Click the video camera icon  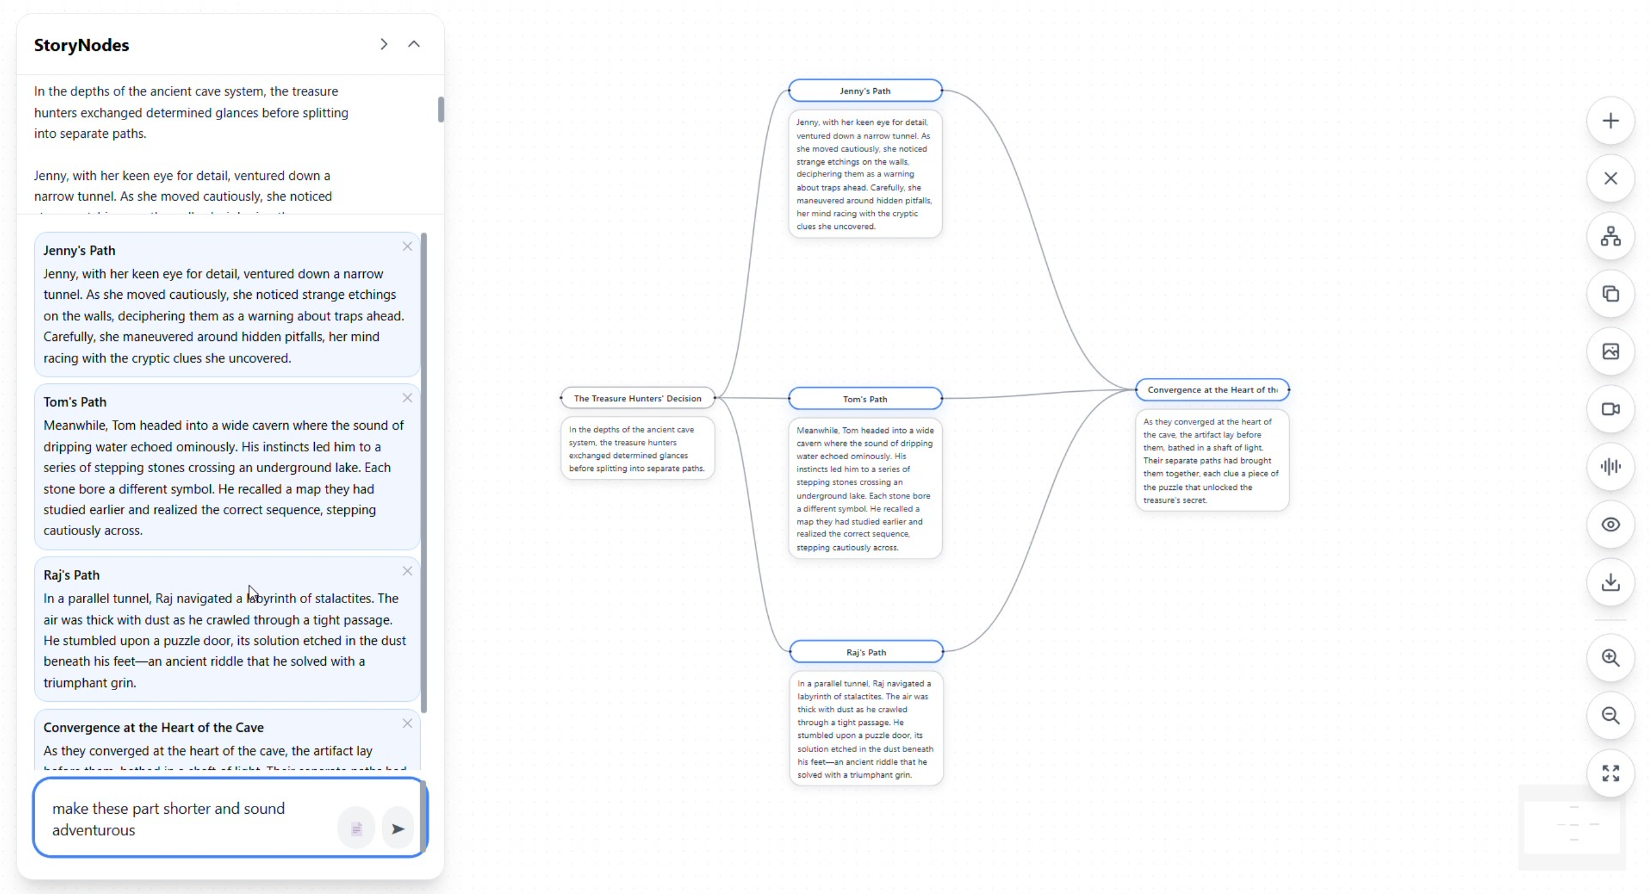[x=1610, y=409]
